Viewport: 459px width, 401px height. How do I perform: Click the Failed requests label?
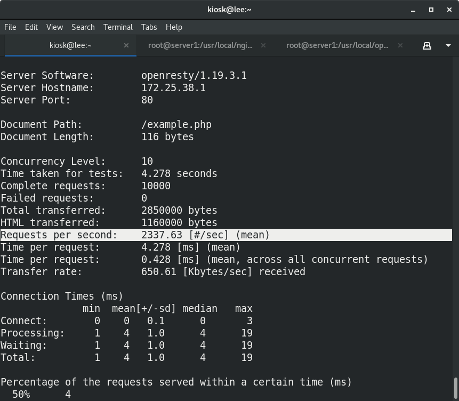[x=47, y=198]
